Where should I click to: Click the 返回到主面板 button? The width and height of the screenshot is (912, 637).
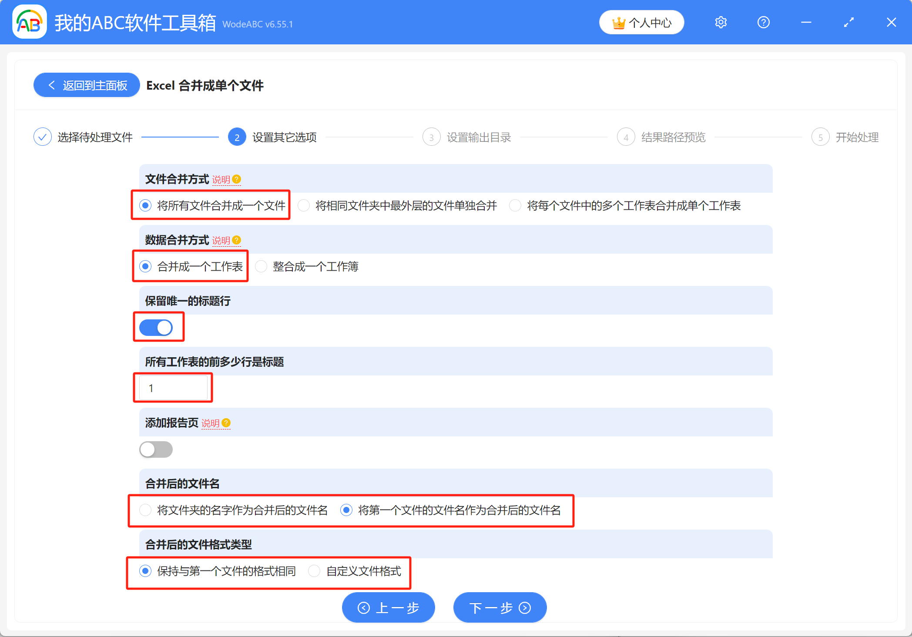click(x=86, y=85)
